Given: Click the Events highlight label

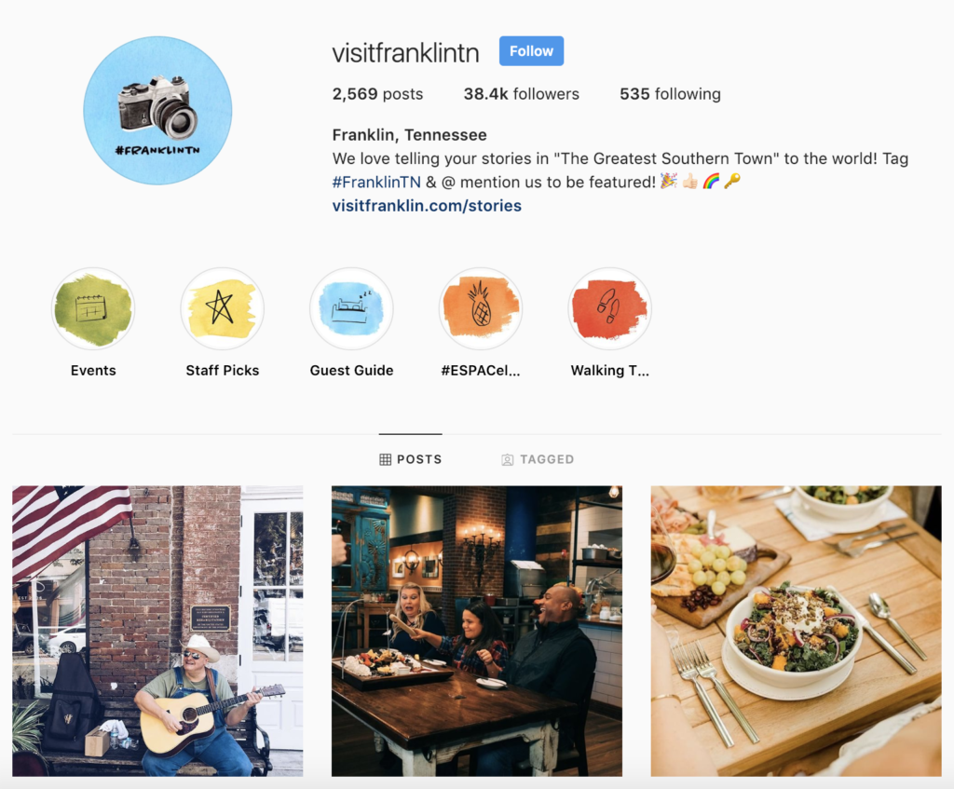Looking at the screenshot, I should [x=93, y=371].
